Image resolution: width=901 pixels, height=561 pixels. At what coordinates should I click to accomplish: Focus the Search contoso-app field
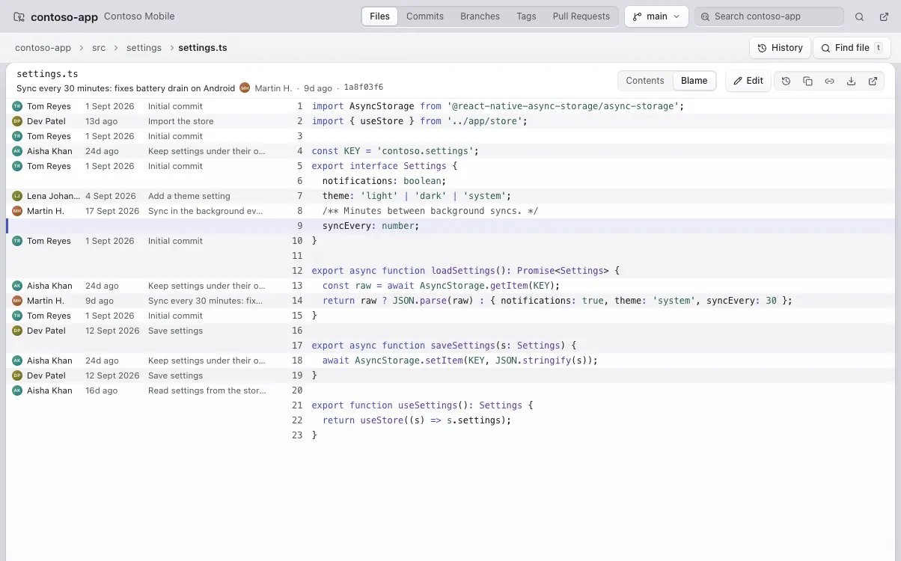pyautogui.click(x=769, y=16)
